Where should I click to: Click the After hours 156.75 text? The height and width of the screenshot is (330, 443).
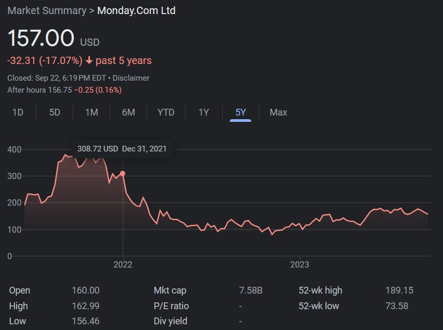click(40, 90)
